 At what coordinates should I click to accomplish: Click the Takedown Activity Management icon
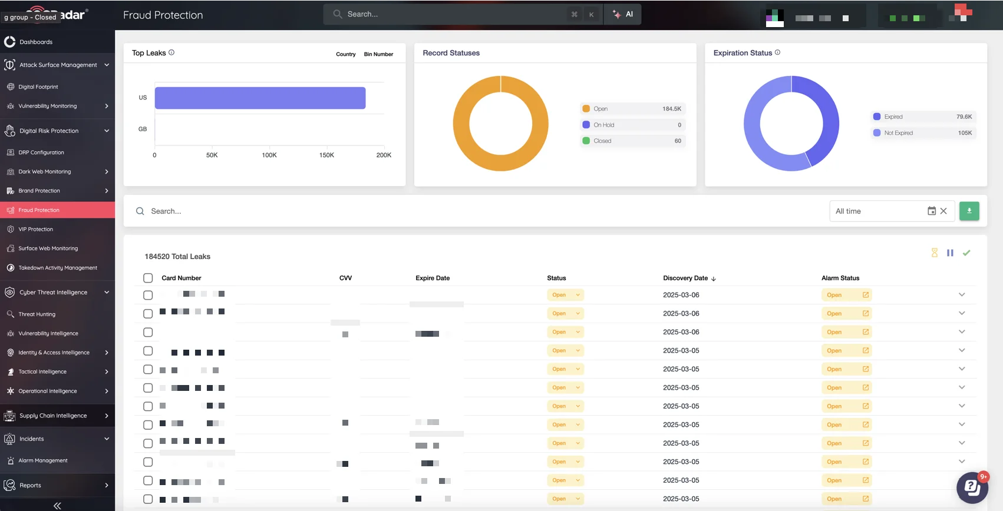(11, 268)
